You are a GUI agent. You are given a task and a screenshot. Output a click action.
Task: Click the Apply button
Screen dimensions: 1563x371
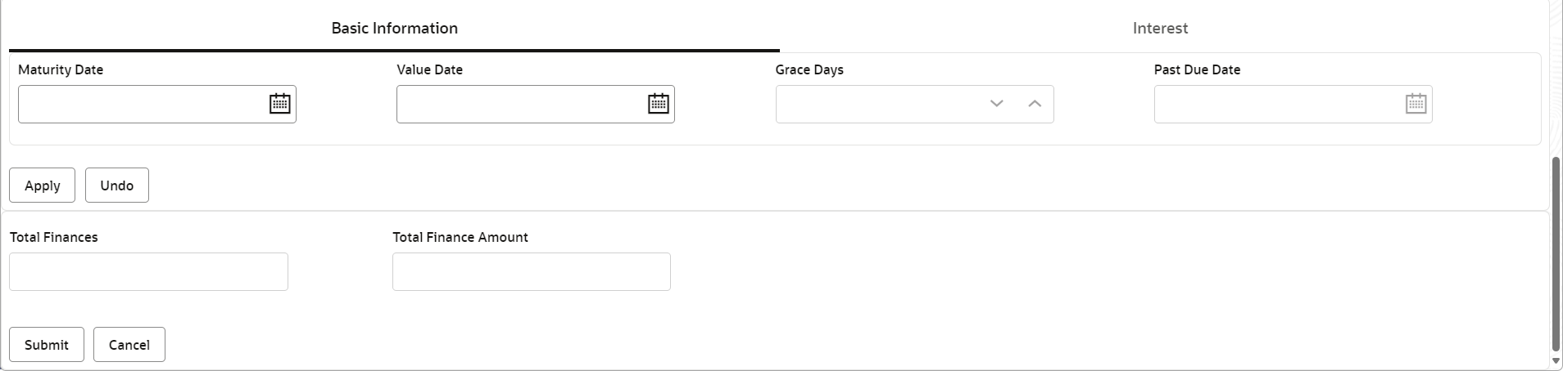coord(42,185)
